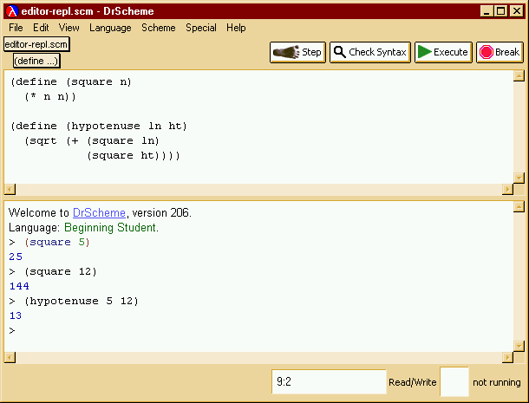Click the down arrow of definitions scrollbar
Screen dimensions: 529x403
click(519, 178)
